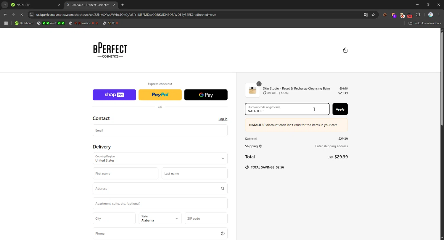
Task: Click the Enter shipping address text
Action: pos(332,146)
